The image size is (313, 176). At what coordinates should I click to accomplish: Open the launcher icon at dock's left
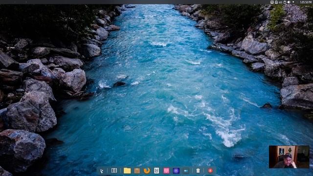coord(102,171)
